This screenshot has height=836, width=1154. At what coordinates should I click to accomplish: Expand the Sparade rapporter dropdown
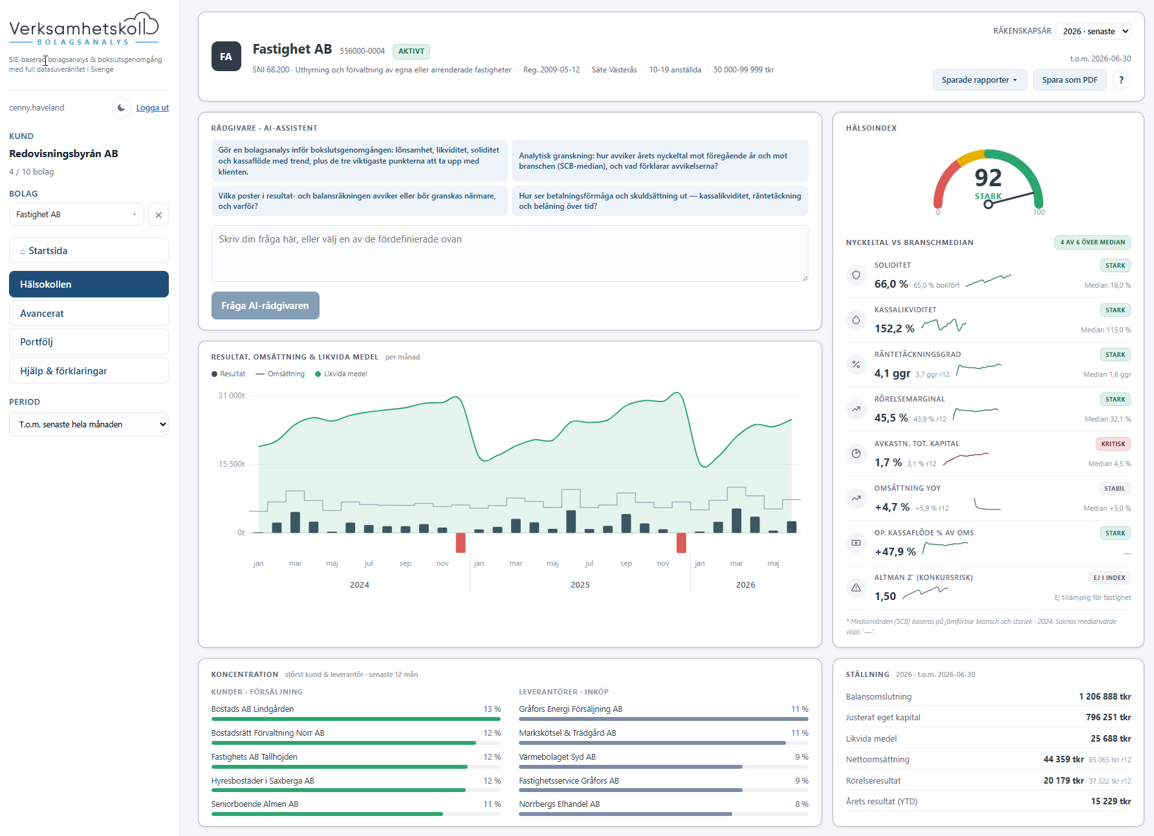coord(979,80)
